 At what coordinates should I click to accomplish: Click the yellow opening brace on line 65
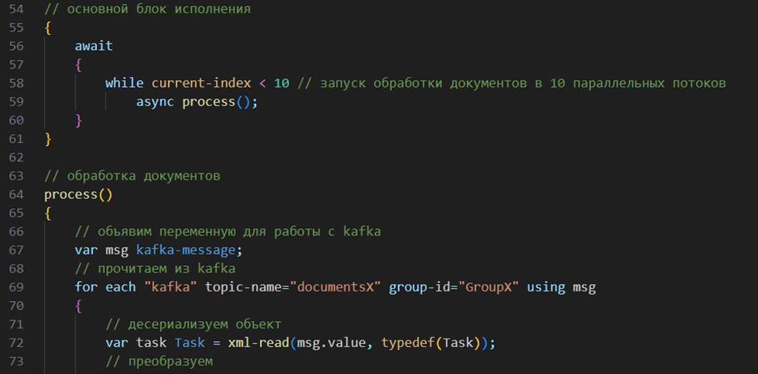(x=47, y=213)
